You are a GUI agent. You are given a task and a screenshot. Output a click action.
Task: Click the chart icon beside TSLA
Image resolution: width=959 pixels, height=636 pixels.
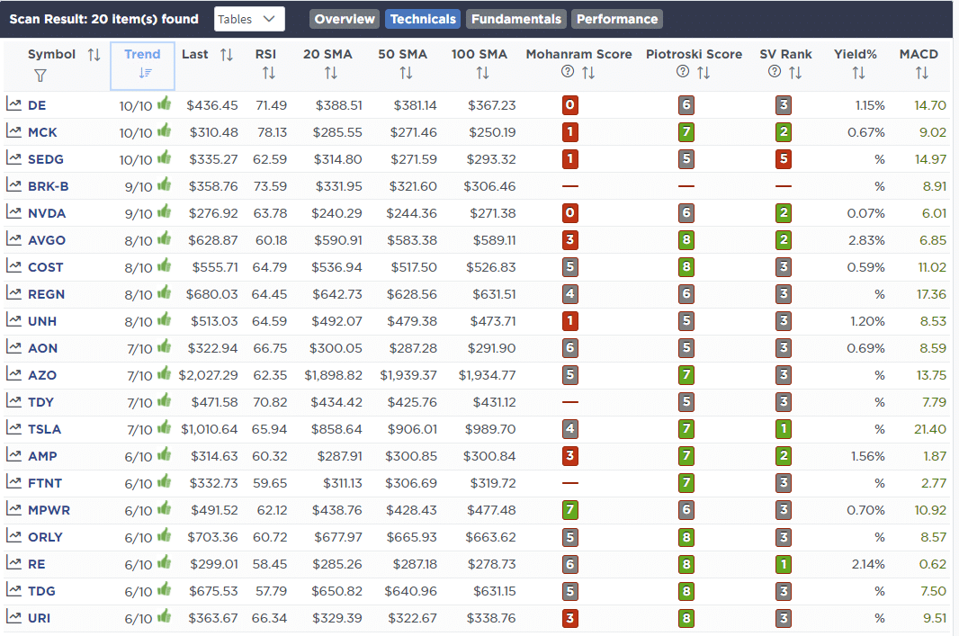pos(13,429)
